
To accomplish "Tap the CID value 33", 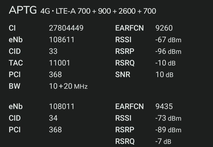I will [x=53, y=51].
